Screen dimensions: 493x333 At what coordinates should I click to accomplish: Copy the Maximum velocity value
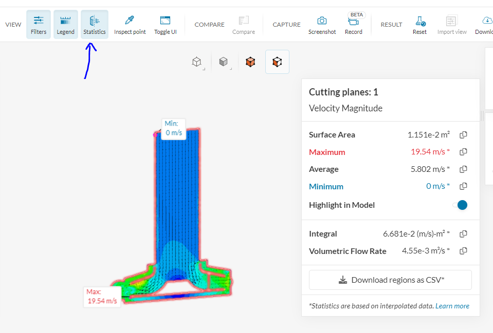pos(463,152)
